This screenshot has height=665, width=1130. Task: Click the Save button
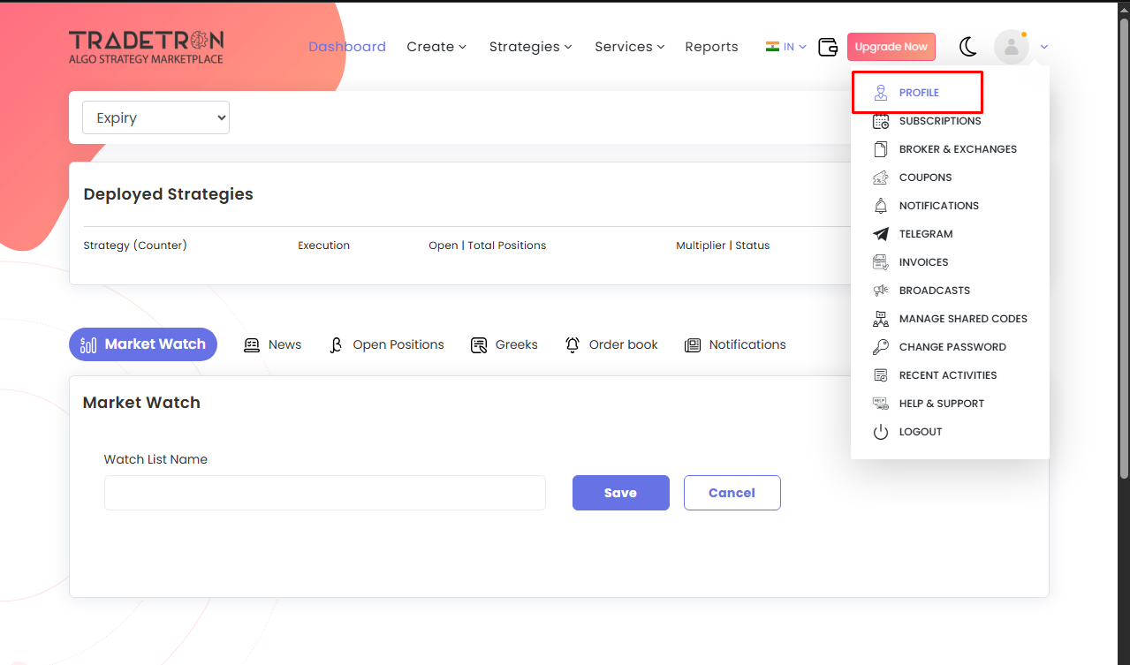[x=620, y=493]
